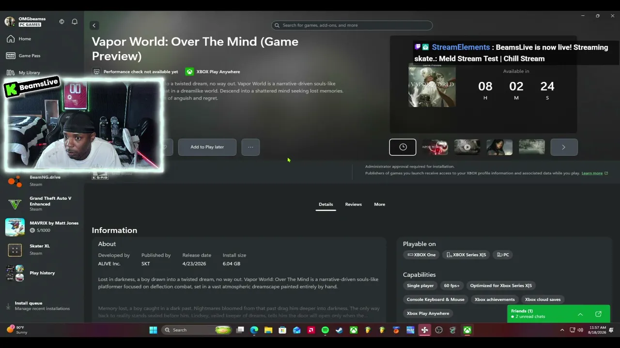
Task: Advance the gallery with the next arrow
Action: tap(564, 147)
